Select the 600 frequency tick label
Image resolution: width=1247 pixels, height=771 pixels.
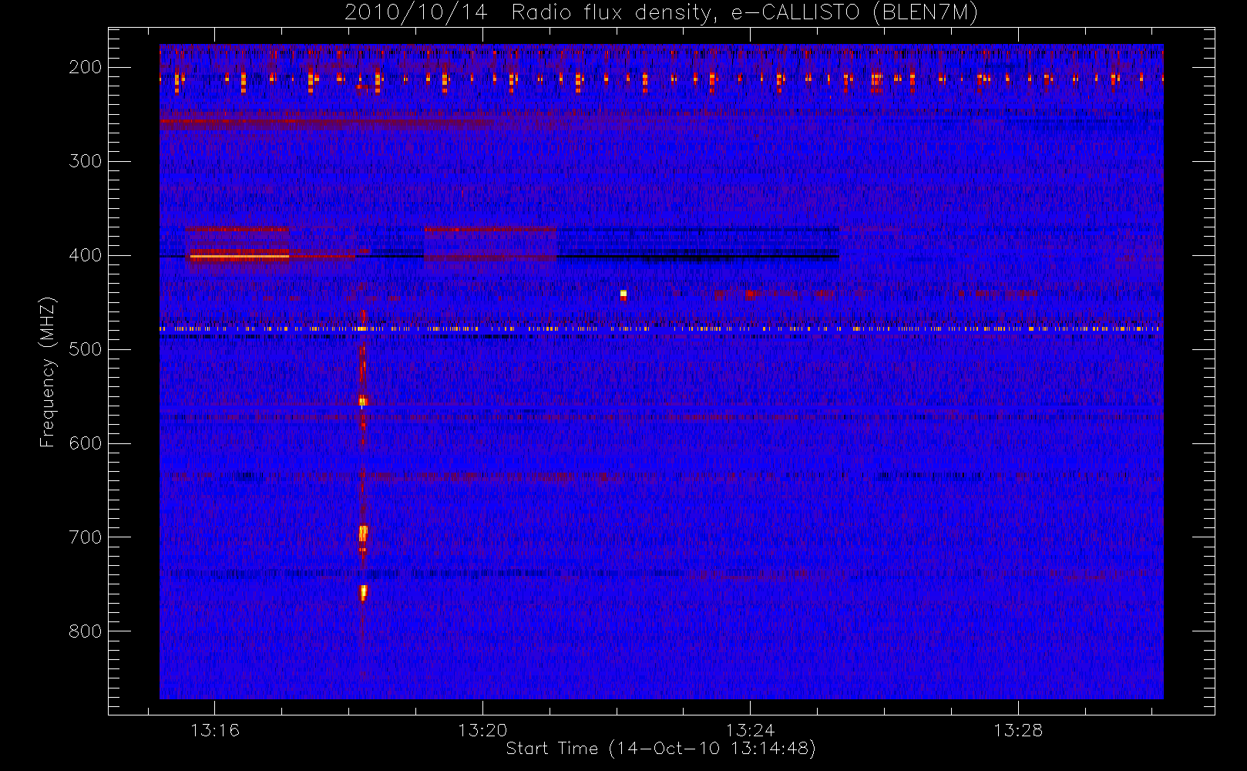click(x=86, y=443)
